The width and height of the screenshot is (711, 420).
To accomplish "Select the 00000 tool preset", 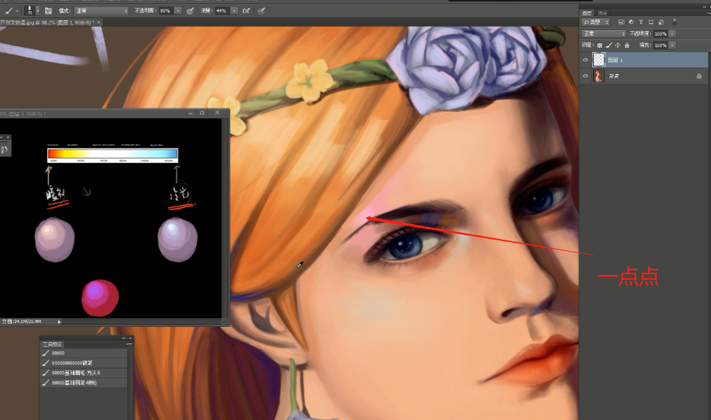I will pyautogui.click(x=58, y=353).
